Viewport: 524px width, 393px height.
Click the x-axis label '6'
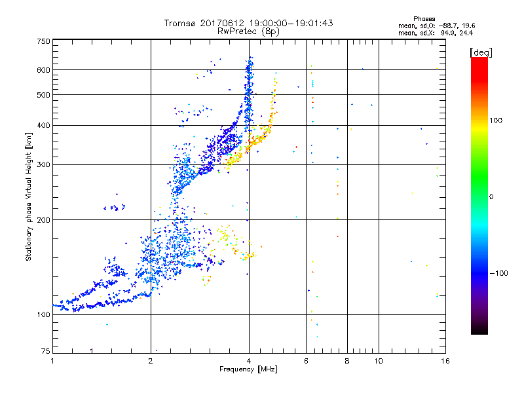[306, 361]
